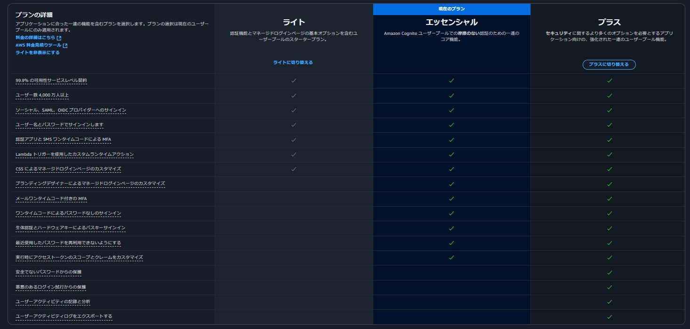This screenshot has height=329, width=690.
Task: Click the external link icon beside AWS 料金見積りツール
Action: [65, 46]
